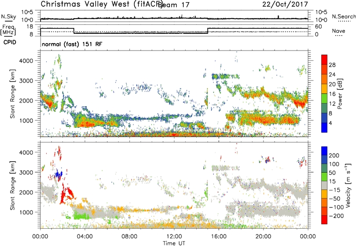356x246 pixels.
Task: Click the date '22/Oct/2017'
Action: (x=285, y=4)
